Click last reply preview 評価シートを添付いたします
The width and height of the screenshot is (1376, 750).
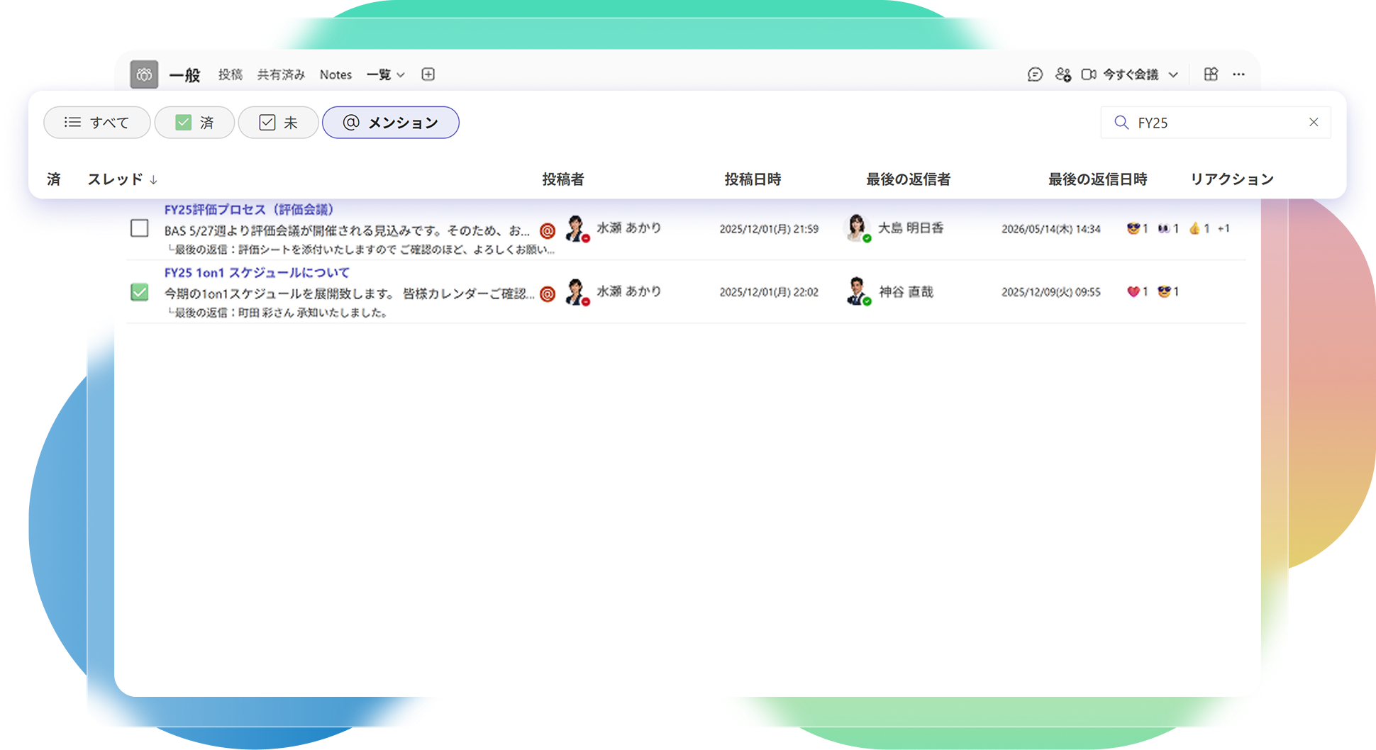tap(361, 250)
